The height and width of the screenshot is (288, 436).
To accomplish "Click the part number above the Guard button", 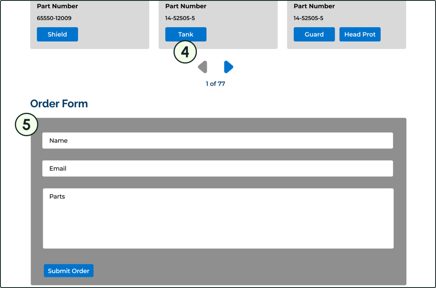I will 308,18.
